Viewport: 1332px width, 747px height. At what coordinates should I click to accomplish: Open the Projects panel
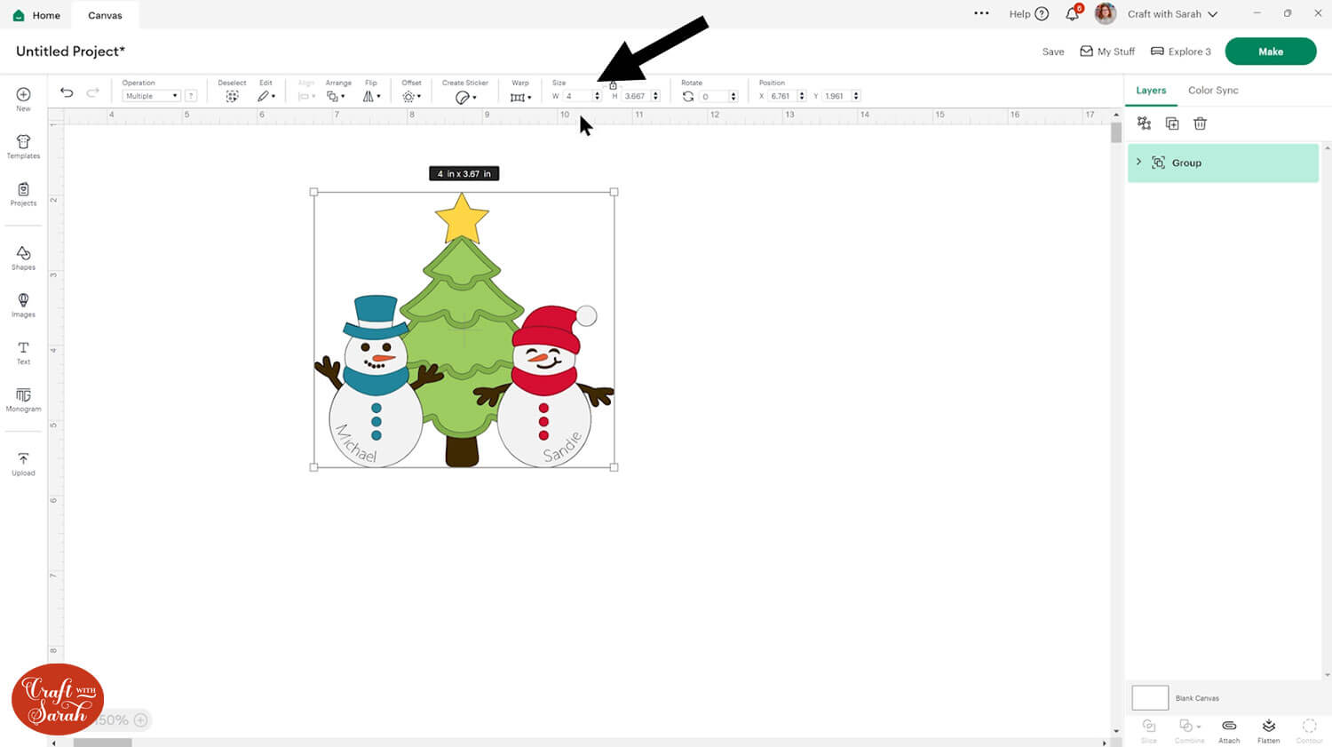pyautogui.click(x=23, y=194)
